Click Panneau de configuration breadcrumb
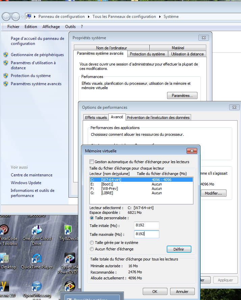 coord(61,17)
